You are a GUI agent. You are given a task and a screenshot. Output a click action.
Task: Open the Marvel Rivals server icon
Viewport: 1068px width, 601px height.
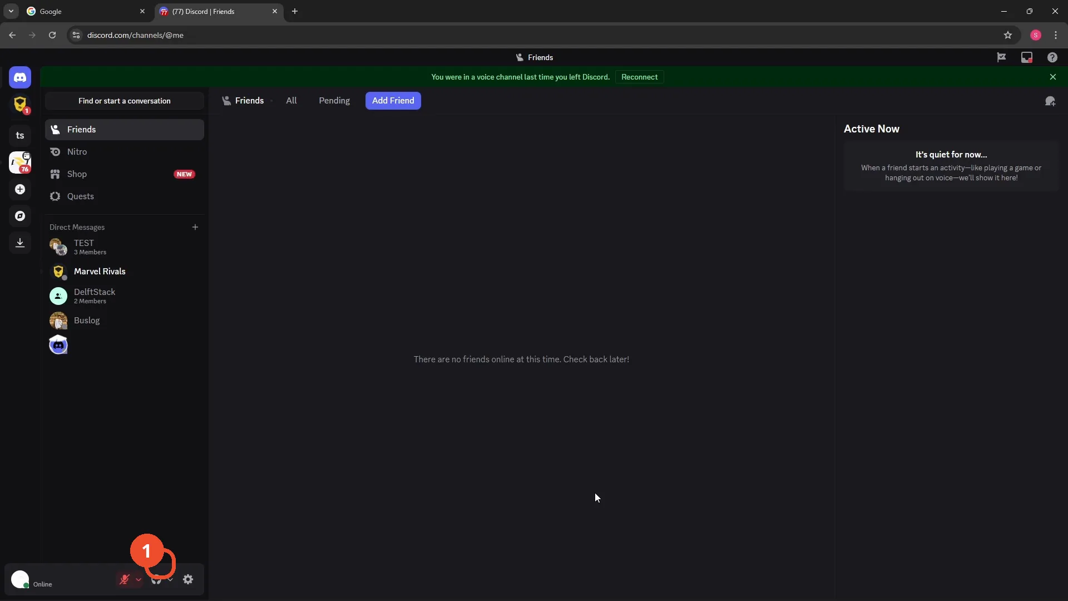pyautogui.click(x=20, y=104)
